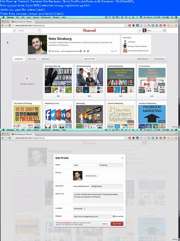Click the embed widget code icon on undimmed profile
Screen dimensions: 180x241
pos(112,51)
